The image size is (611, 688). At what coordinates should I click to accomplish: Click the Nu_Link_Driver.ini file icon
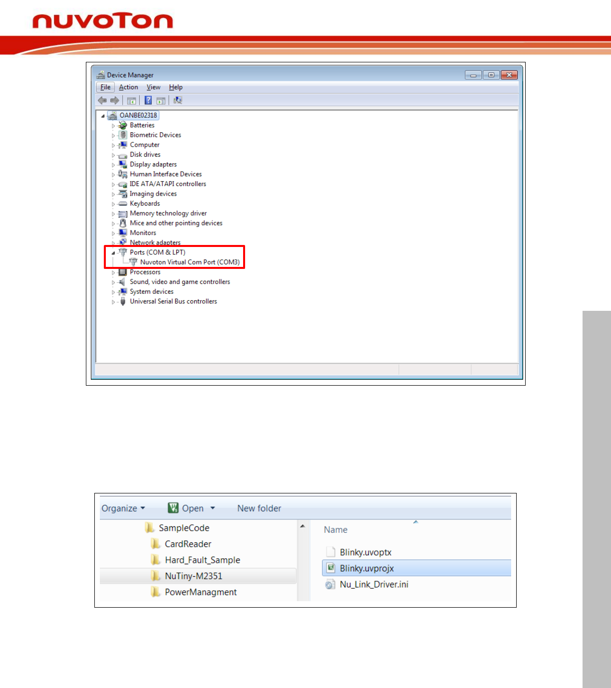330,584
